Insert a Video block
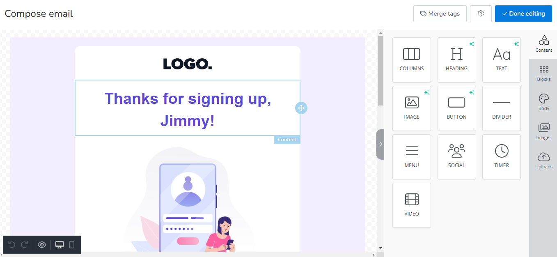Image resolution: width=557 pixels, height=257 pixels. [412, 205]
